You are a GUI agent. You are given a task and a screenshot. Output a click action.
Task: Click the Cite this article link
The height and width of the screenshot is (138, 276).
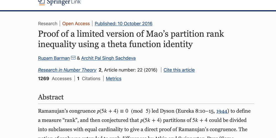coord(179,70)
